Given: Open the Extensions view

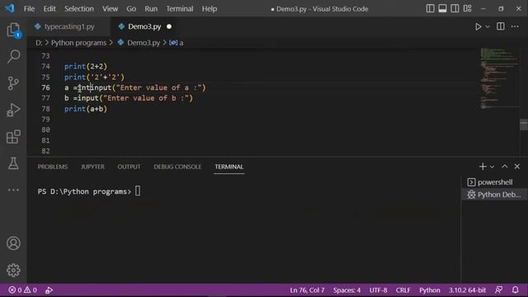Looking at the screenshot, I should pyautogui.click(x=13, y=137).
